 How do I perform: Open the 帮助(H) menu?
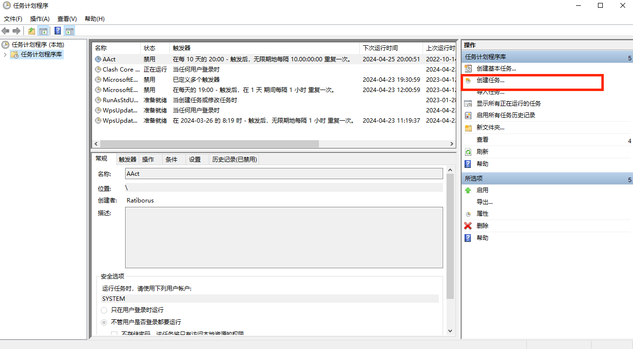click(x=94, y=19)
